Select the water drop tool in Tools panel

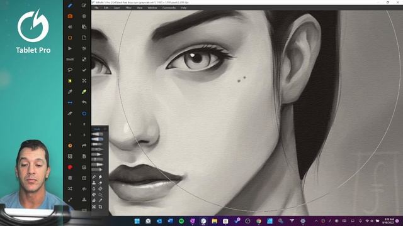click(94, 189)
